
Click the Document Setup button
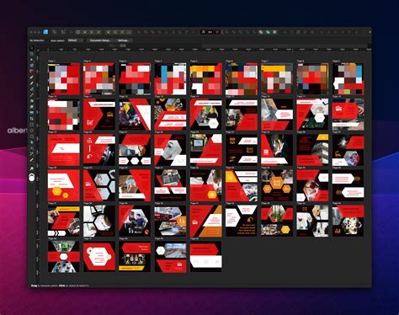pos(100,40)
